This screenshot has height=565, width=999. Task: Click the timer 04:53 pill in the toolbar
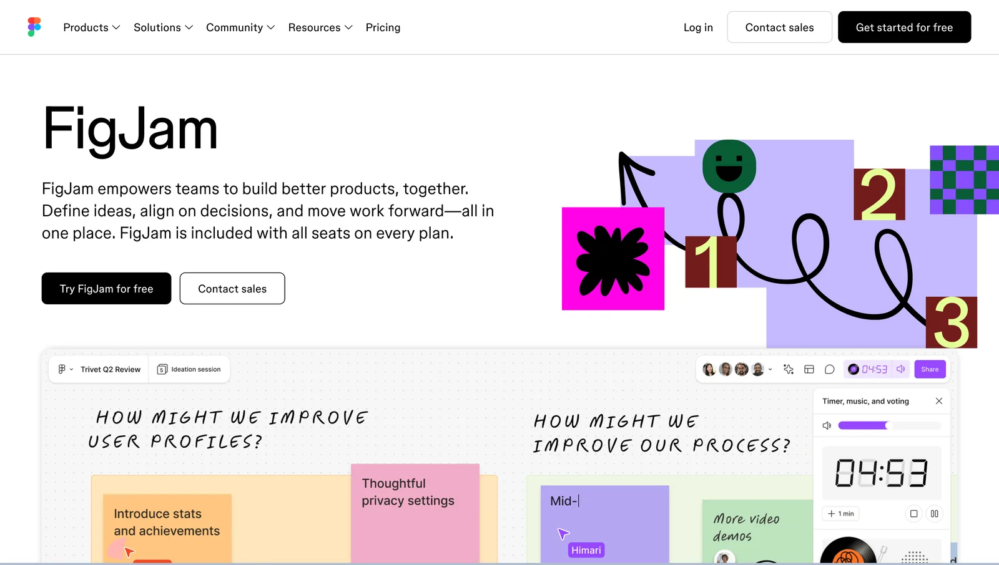click(x=868, y=369)
